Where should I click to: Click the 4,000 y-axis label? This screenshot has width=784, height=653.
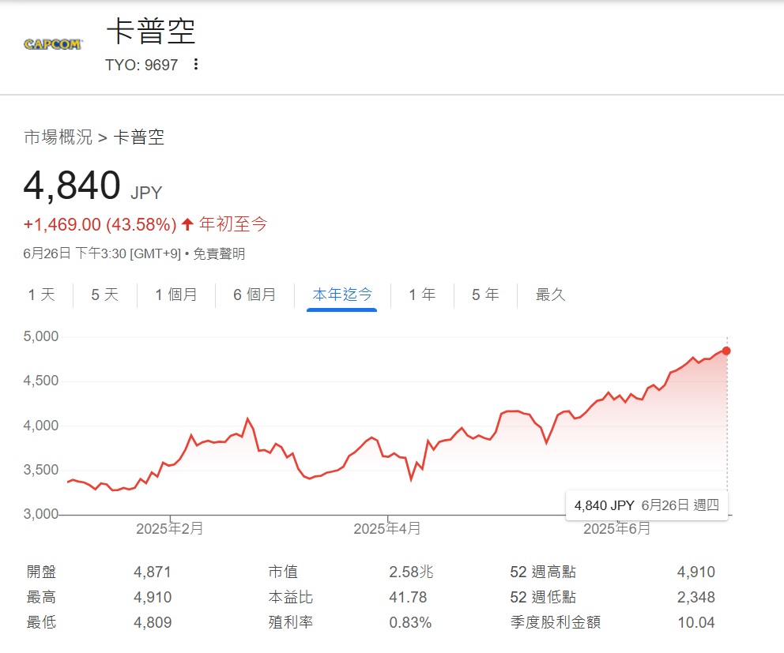[x=41, y=426]
